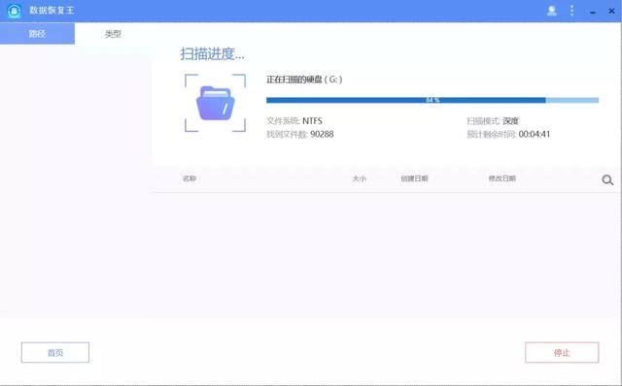This screenshot has height=386, width=622.
Task: Go back with the 首页 button
Action: [55, 352]
